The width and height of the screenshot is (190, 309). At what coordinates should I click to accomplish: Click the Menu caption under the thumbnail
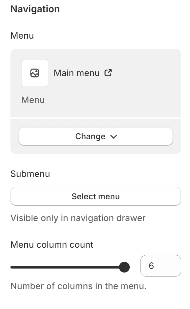(x=33, y=100)
